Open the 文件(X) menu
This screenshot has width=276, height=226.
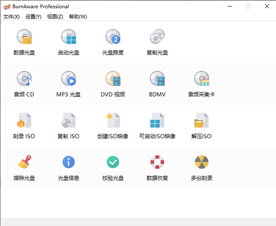click(11, 17)
